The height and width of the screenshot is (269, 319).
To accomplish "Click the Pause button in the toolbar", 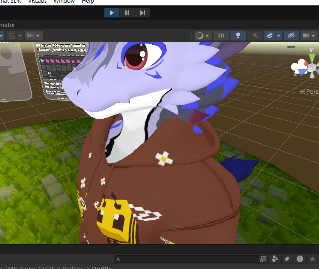I will (127, 13).
